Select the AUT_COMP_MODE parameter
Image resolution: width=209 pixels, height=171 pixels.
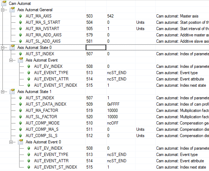point(42,123)
